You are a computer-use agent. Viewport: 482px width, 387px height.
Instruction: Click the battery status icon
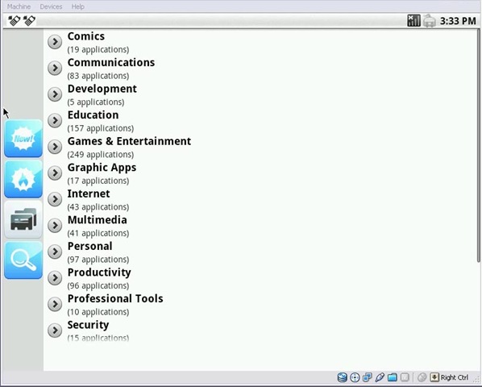[x=429, y=21]
